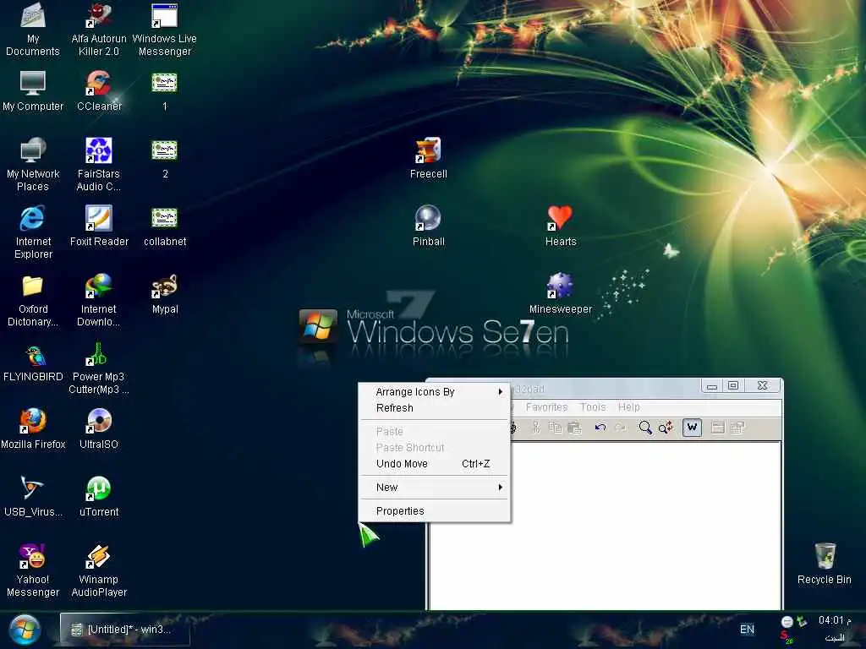Toggle the W word wrap button
Viewport: 866px width, 649px height.
click(x=692, y=427)
